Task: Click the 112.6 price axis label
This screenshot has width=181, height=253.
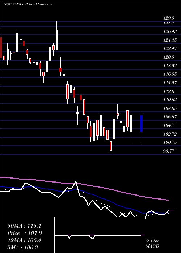Action: pos(169,91)
